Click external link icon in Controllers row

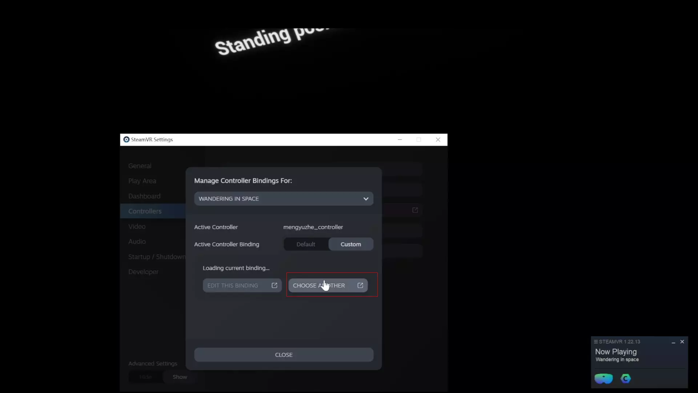point(415,210)
